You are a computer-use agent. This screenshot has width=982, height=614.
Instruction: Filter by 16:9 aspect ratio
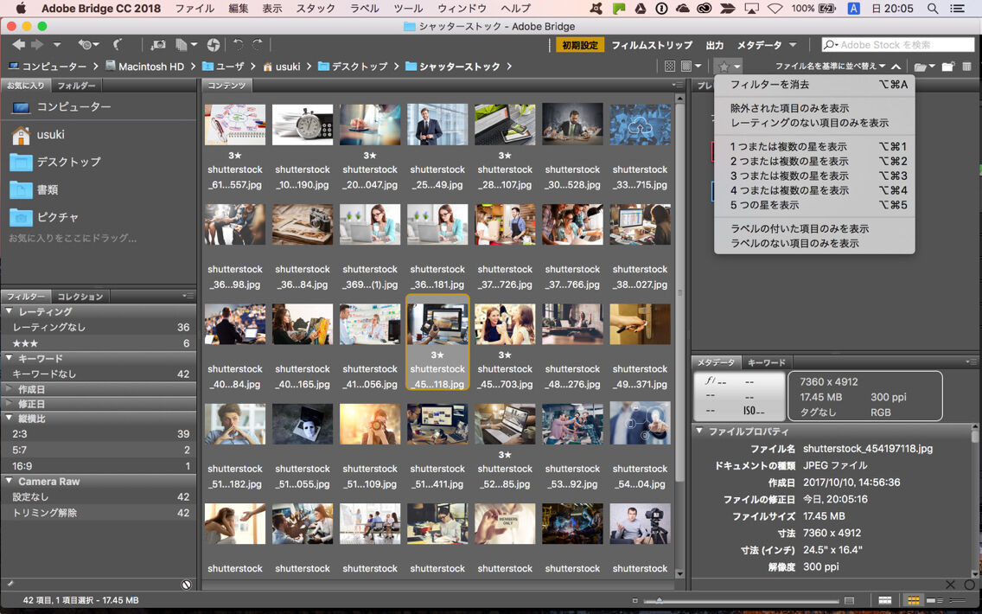click(x=99, y=466)
